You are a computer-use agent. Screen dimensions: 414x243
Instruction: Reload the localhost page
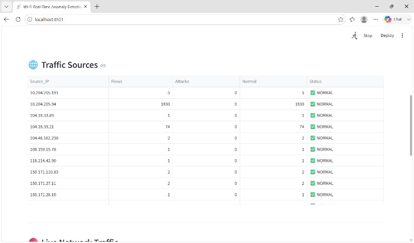pyautogui.click(x=18, y=19)
